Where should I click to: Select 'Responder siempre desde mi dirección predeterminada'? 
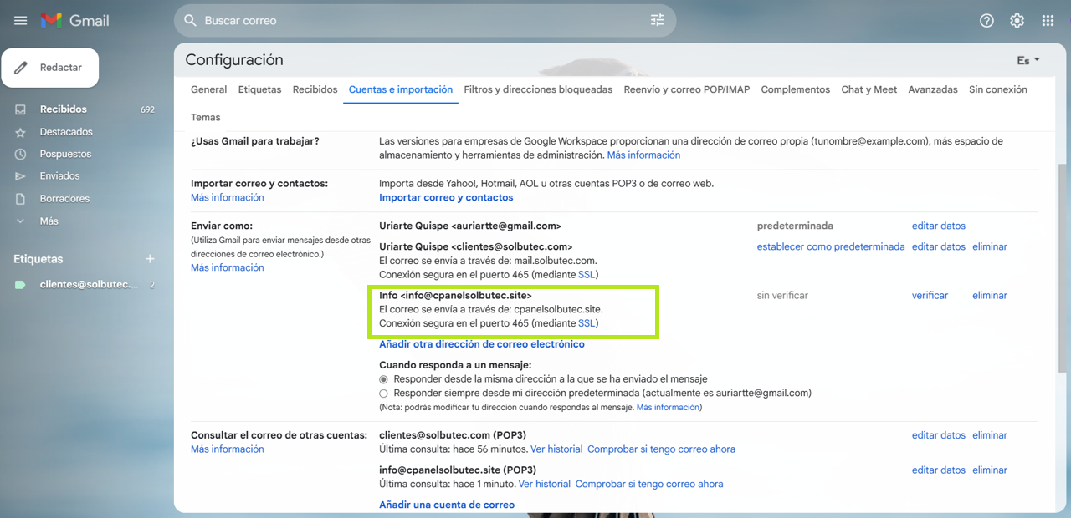(384, 393)
